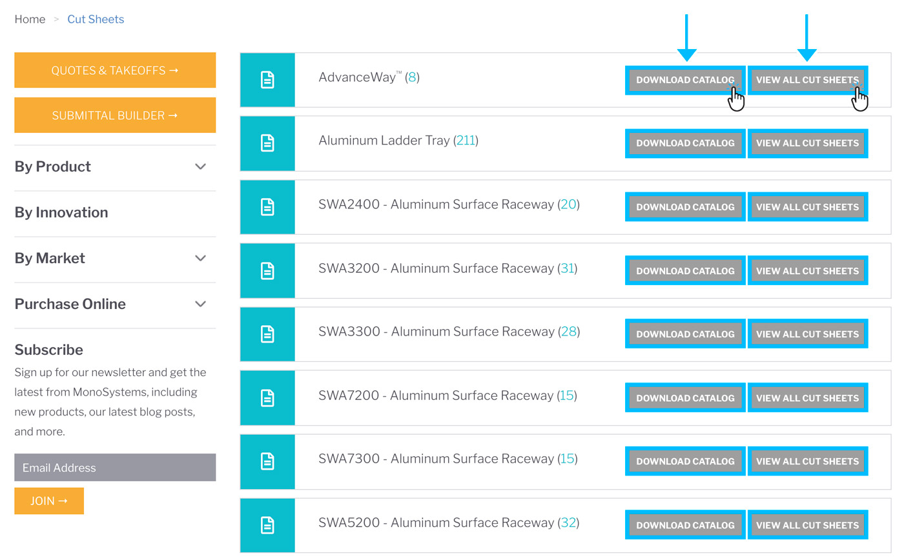Image resolution: width=904 pixels, height=560 pixels.
Task: Click the SWA3200 count link 31
Action: coord(568,268)
